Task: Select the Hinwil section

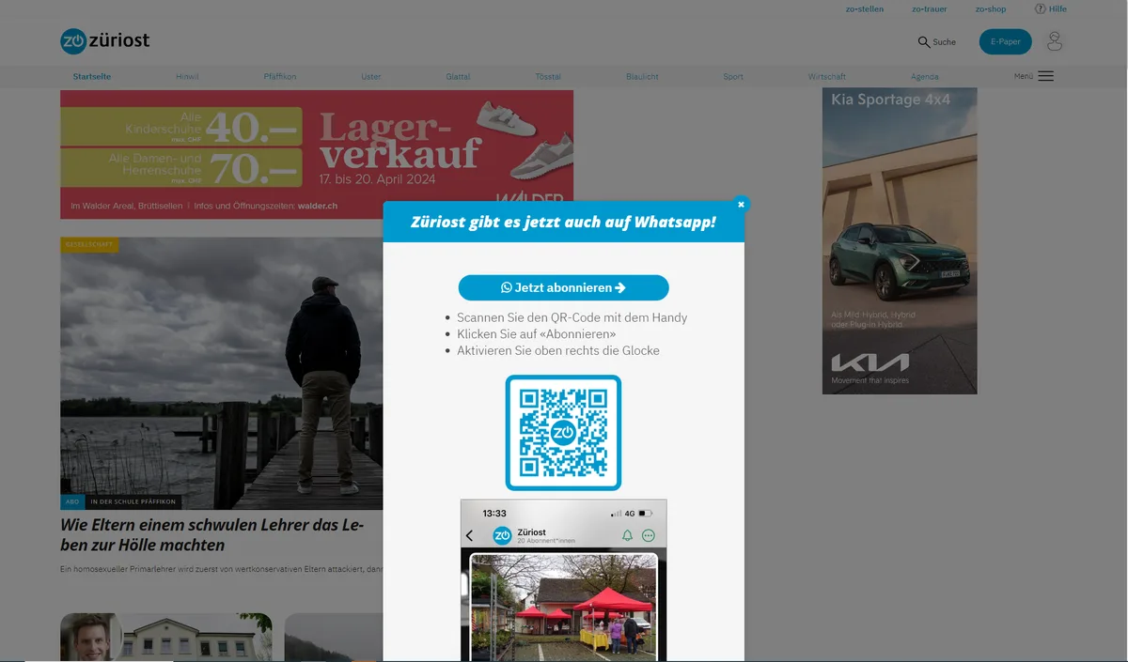Action: (x=187, y=76)
